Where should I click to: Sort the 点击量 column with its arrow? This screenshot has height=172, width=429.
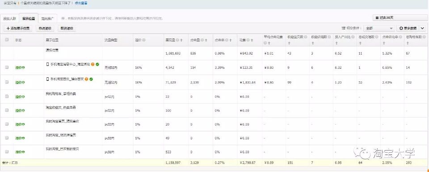[x=206, y=40]
